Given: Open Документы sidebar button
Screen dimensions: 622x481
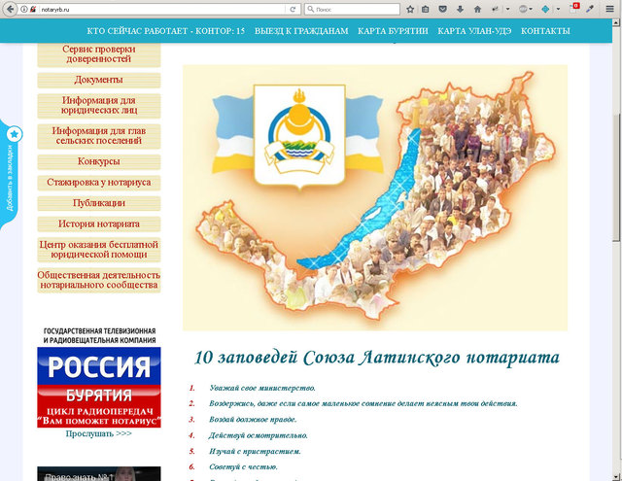Looking at the screenshot, I should [x=99, y=80].
